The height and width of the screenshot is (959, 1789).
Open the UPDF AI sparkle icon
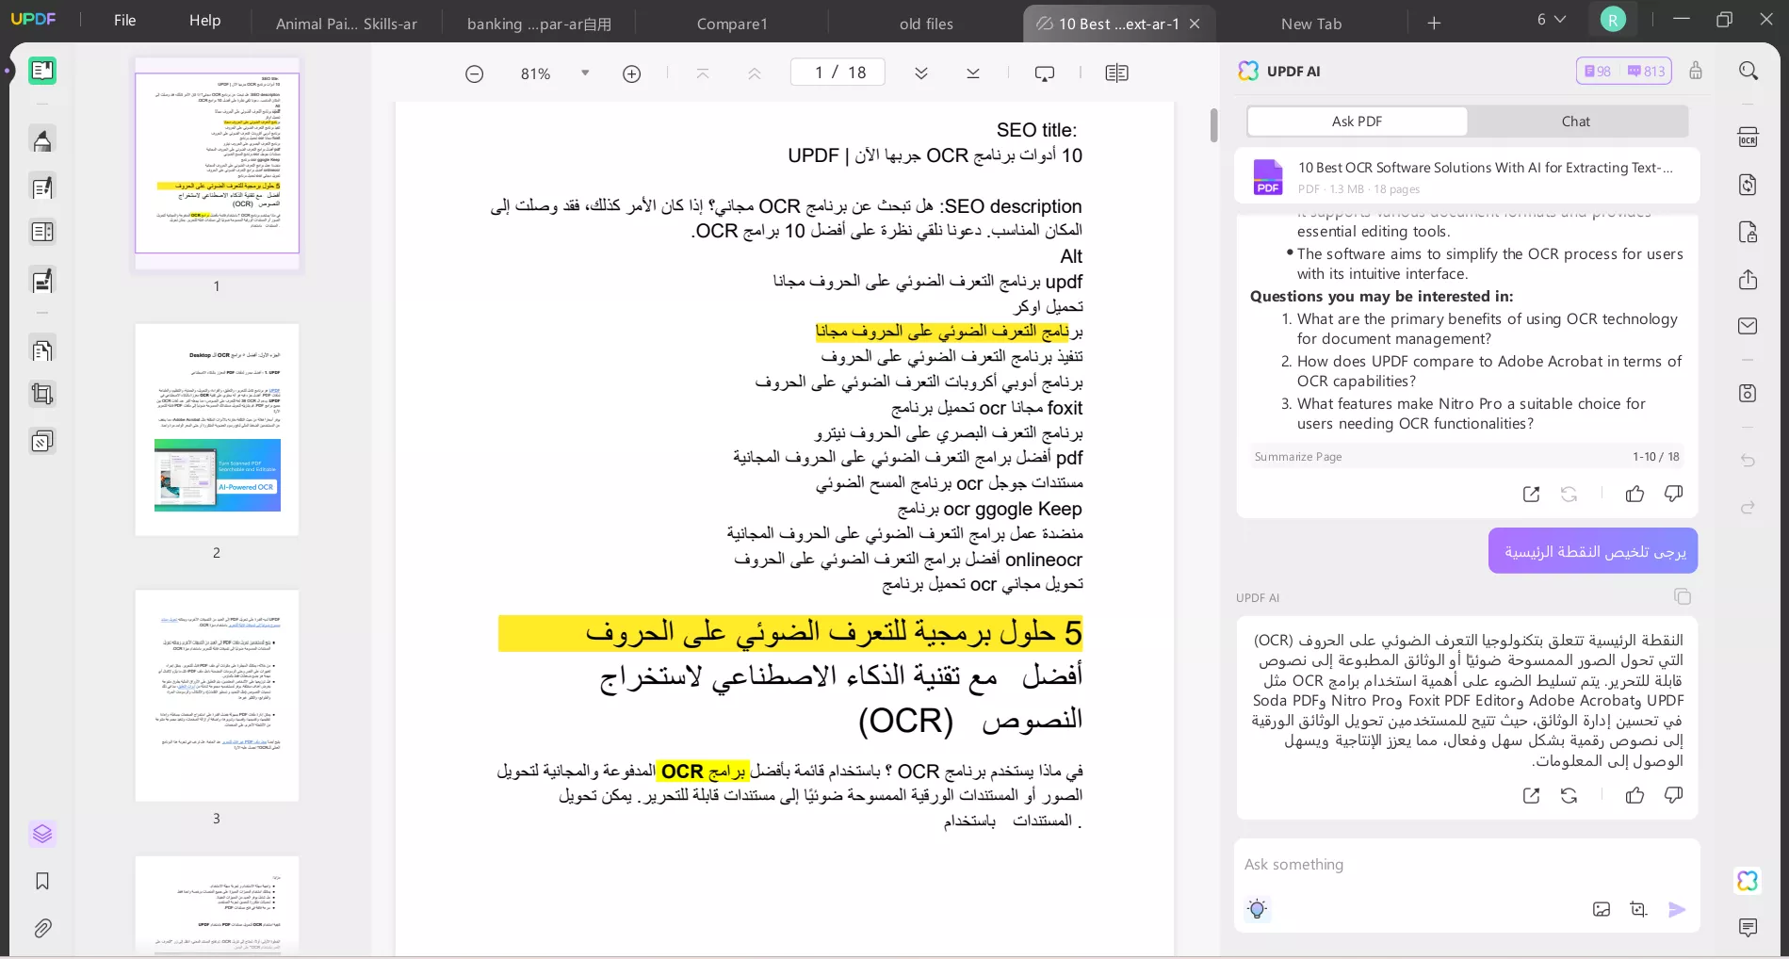click(1748, 881)
